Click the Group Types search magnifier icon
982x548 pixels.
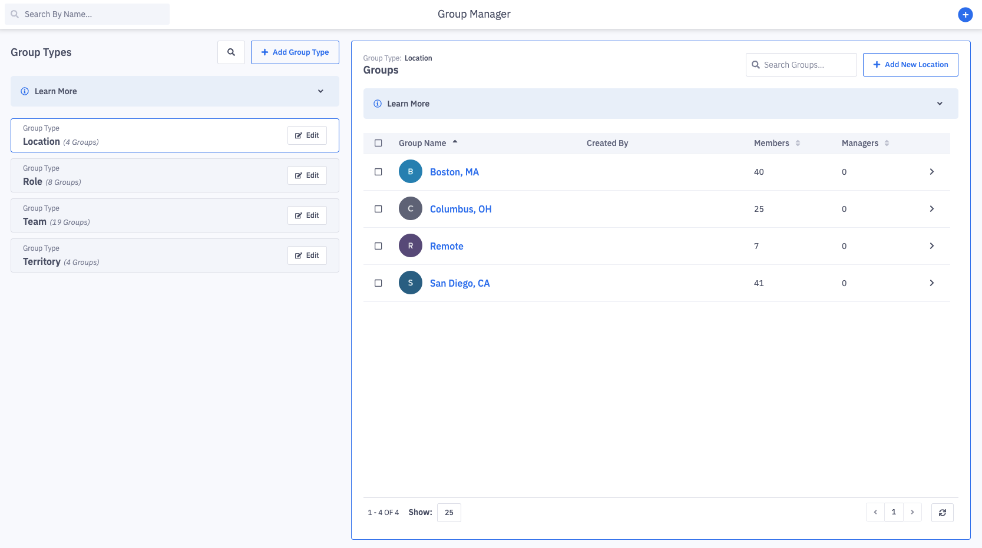231,52
